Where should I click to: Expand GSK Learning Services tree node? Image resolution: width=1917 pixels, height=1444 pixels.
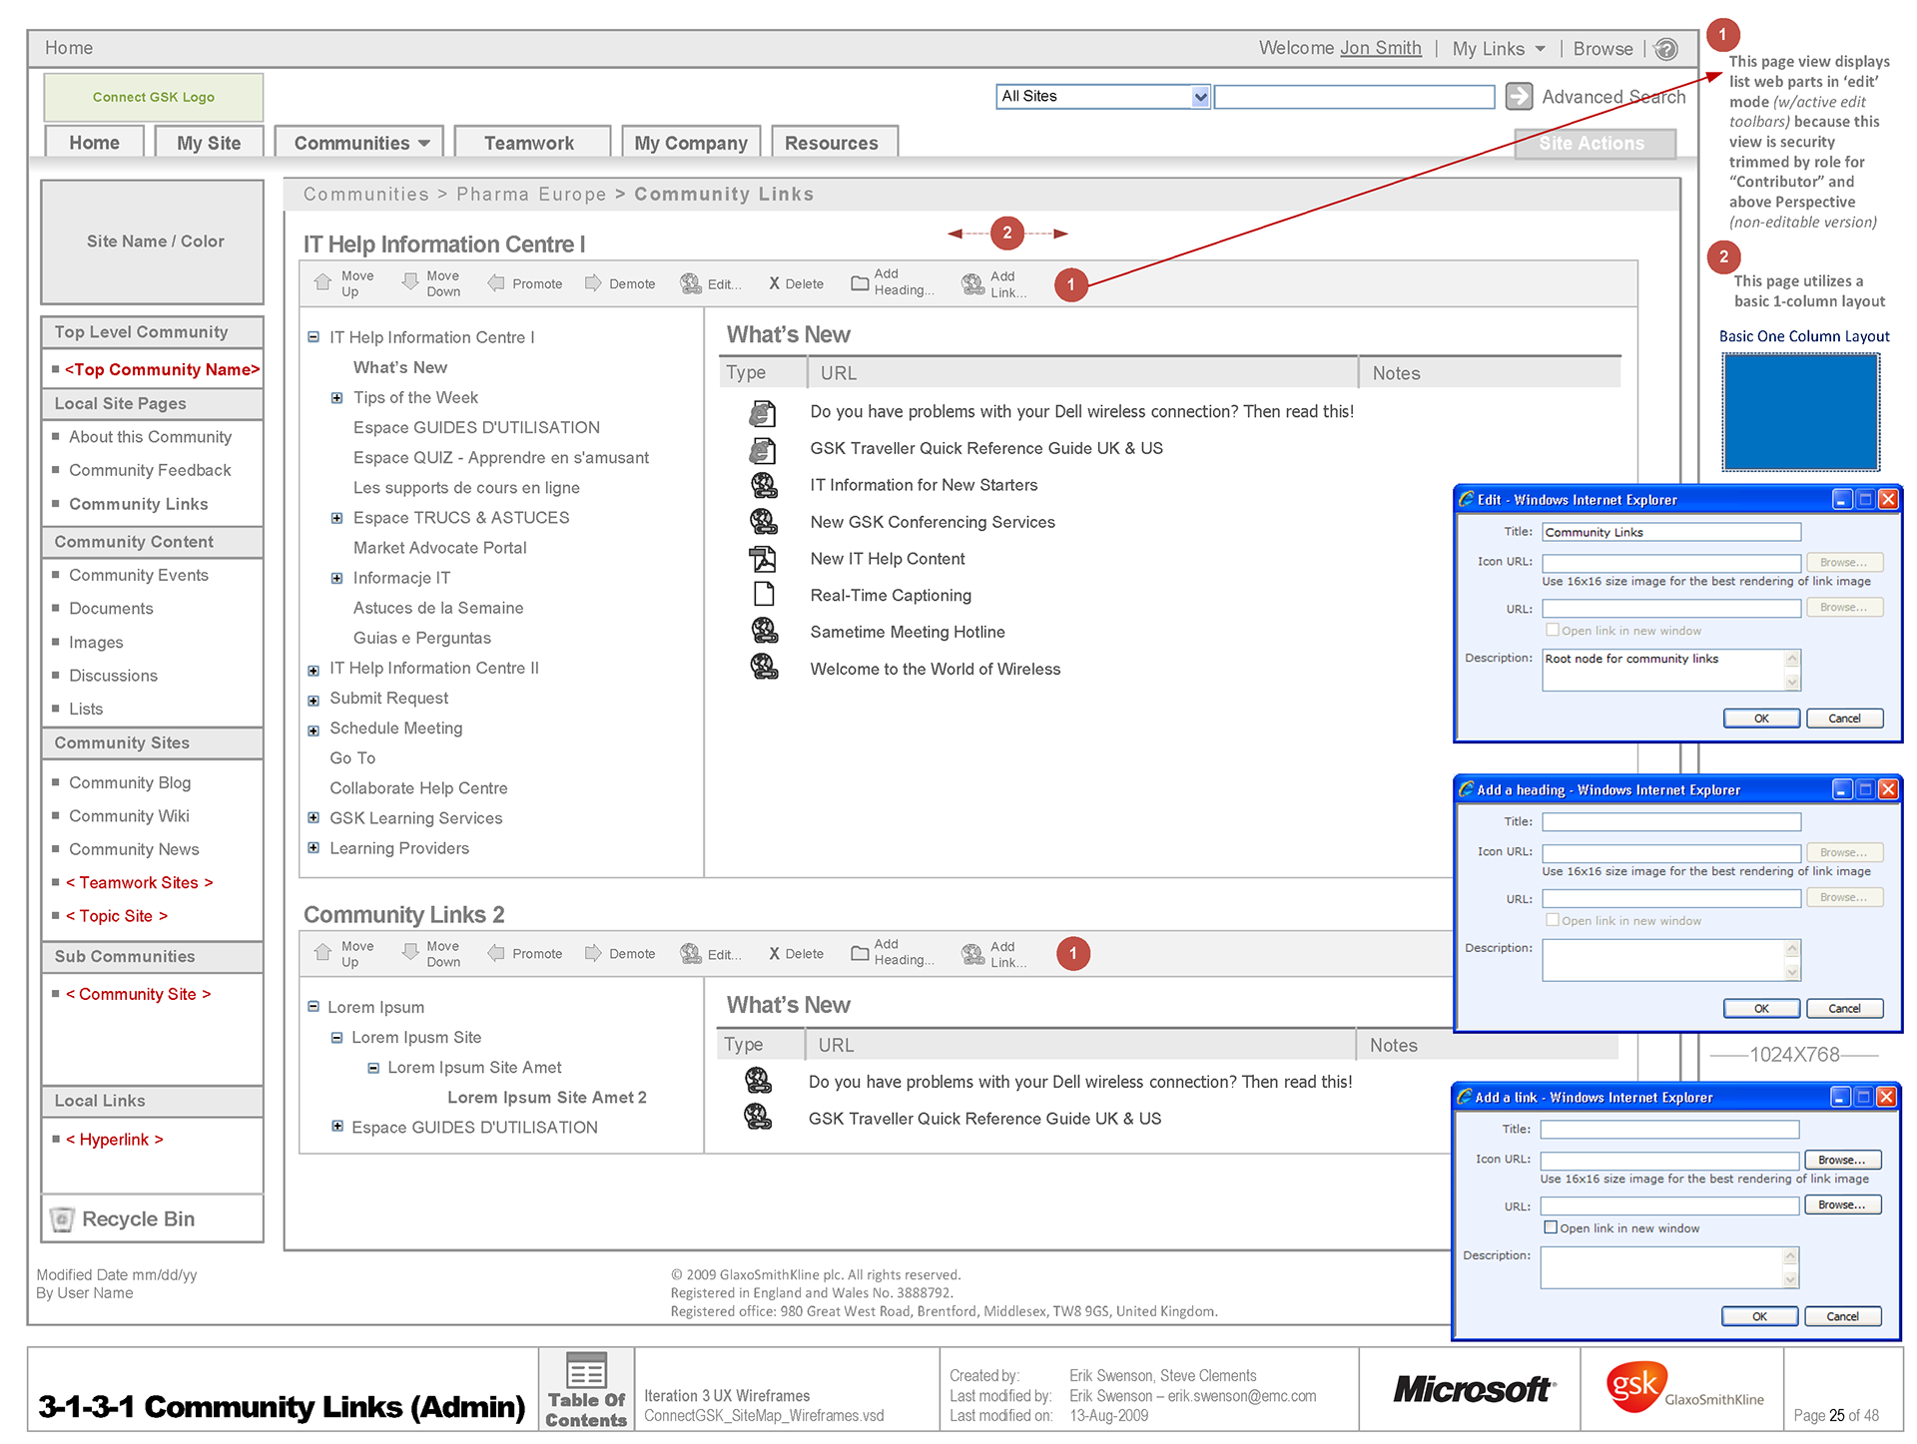coord(314,818)
